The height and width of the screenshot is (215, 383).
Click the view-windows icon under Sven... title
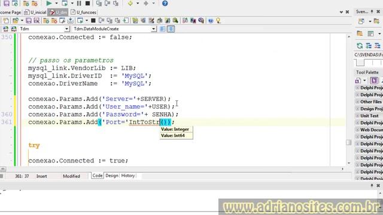(x=361, y=21)
